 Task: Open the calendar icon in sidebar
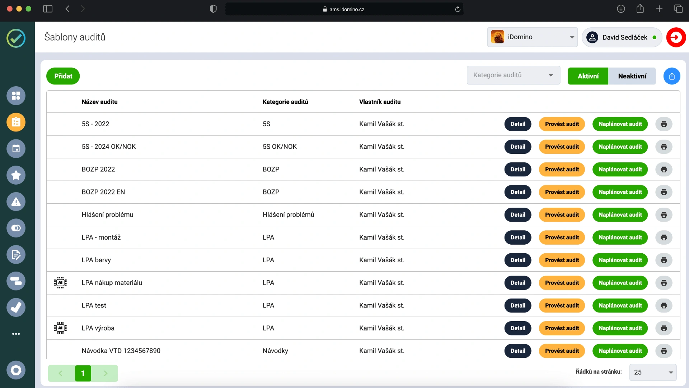[x=16, y=149]
